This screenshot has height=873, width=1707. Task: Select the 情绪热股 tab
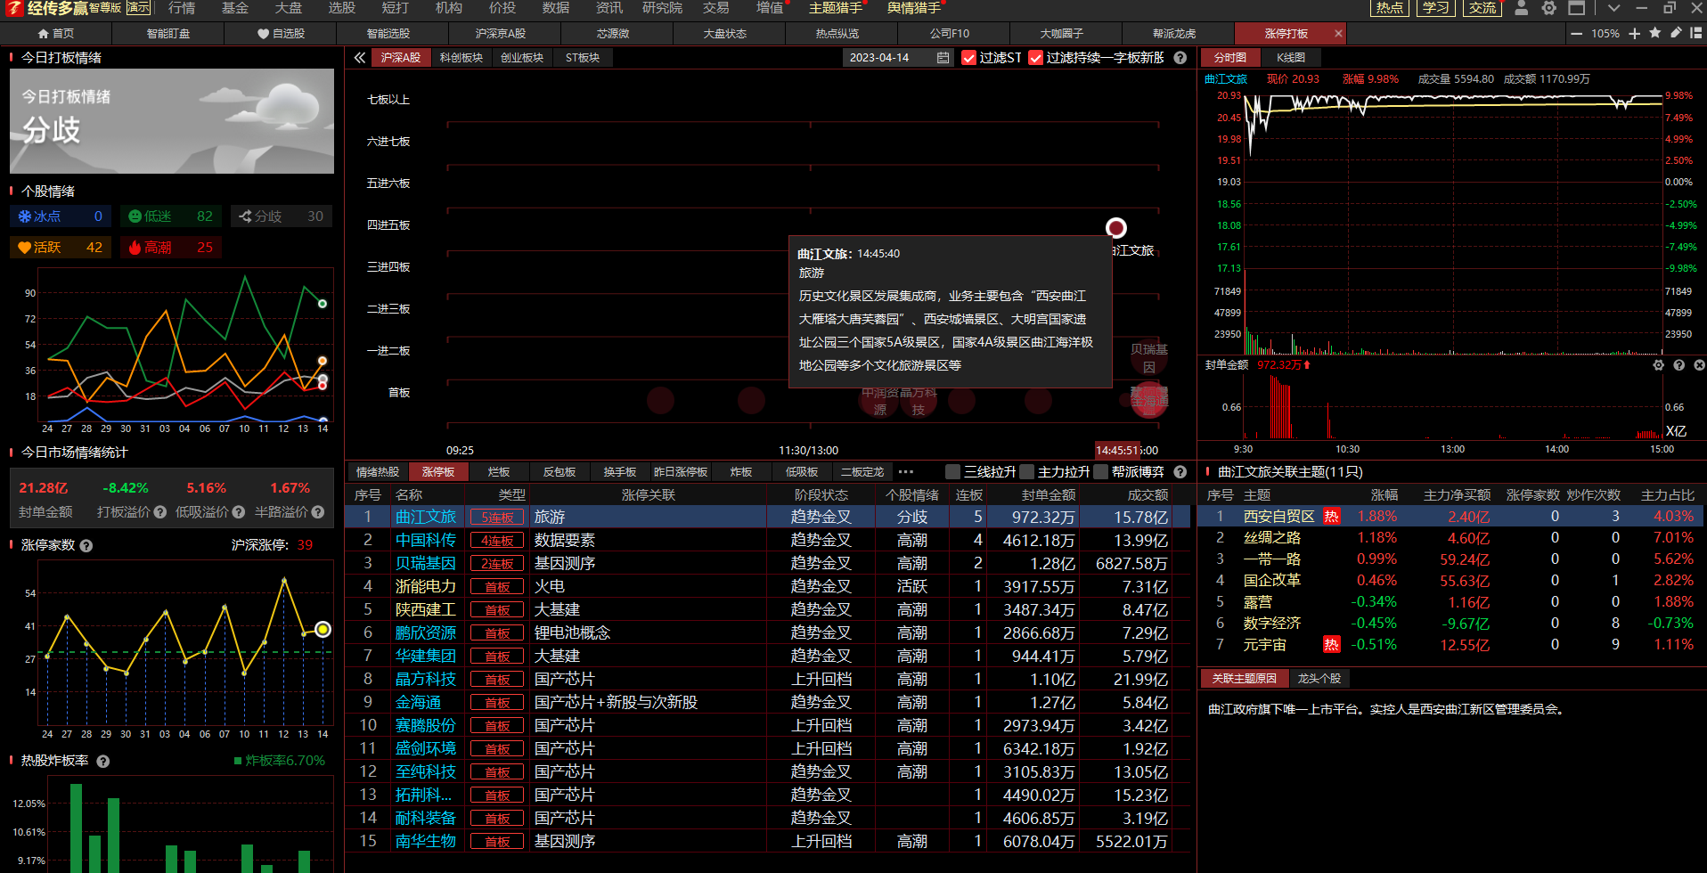click(378, 472)
